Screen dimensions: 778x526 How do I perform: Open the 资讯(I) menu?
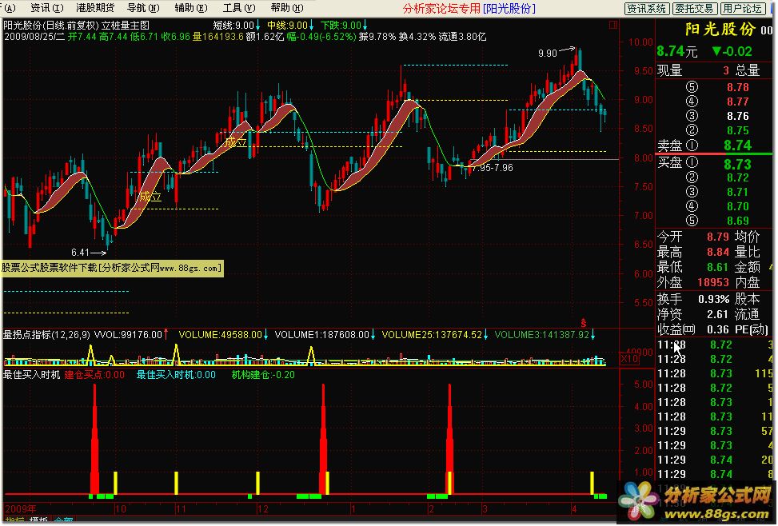pyautogui.click(x=46, y=8)
